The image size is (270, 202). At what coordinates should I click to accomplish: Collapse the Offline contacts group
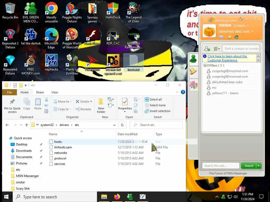pos(205,65)
